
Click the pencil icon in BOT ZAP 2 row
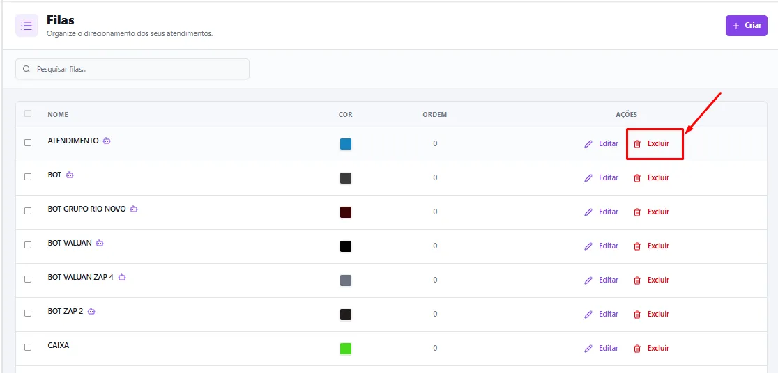pyautogui.click(x=588, y=315)
